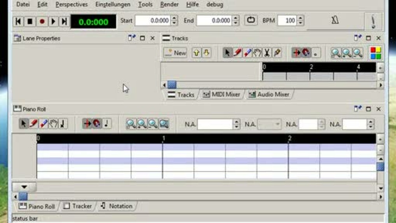Click the Start time input field

point(152,21)
